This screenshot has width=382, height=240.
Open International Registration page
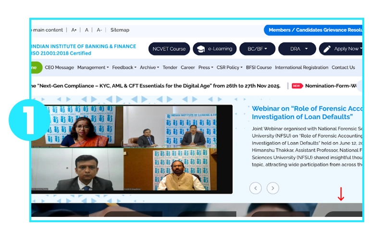coord(302,67)
